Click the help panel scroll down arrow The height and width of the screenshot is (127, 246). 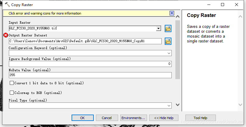[x=240, y=105]
